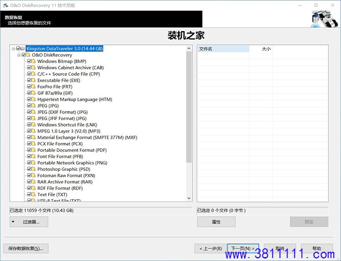Toggle the RAR Archive Format checkbox
341x261 pixels.
29,182
